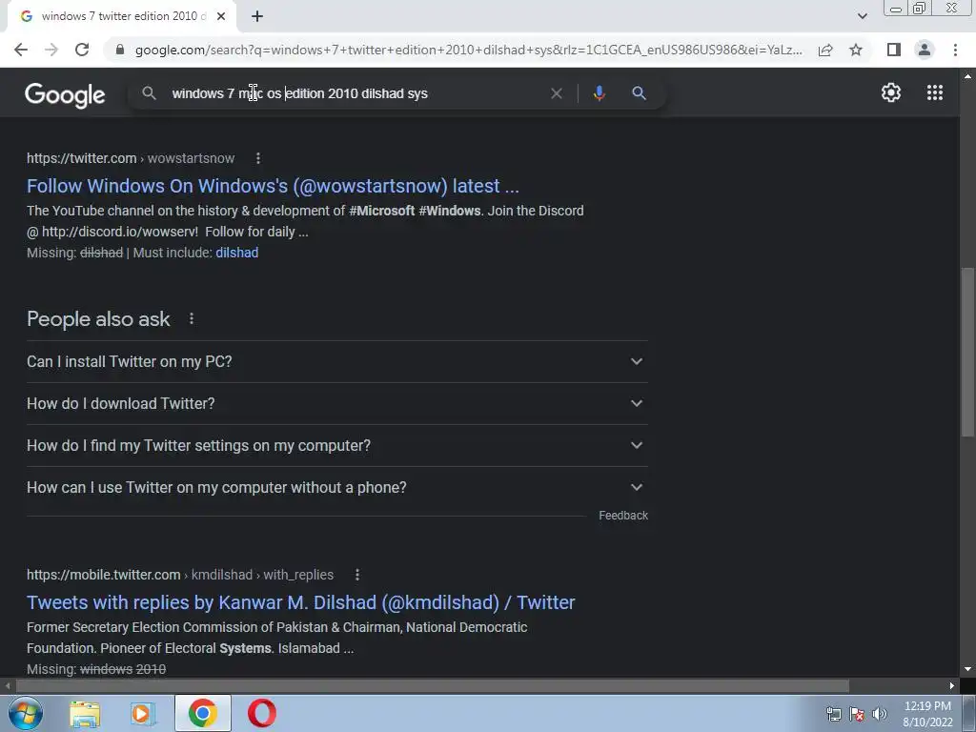The image size is (976, 732).
Task: Open the Windows Start menu
Action: [26, 713]
